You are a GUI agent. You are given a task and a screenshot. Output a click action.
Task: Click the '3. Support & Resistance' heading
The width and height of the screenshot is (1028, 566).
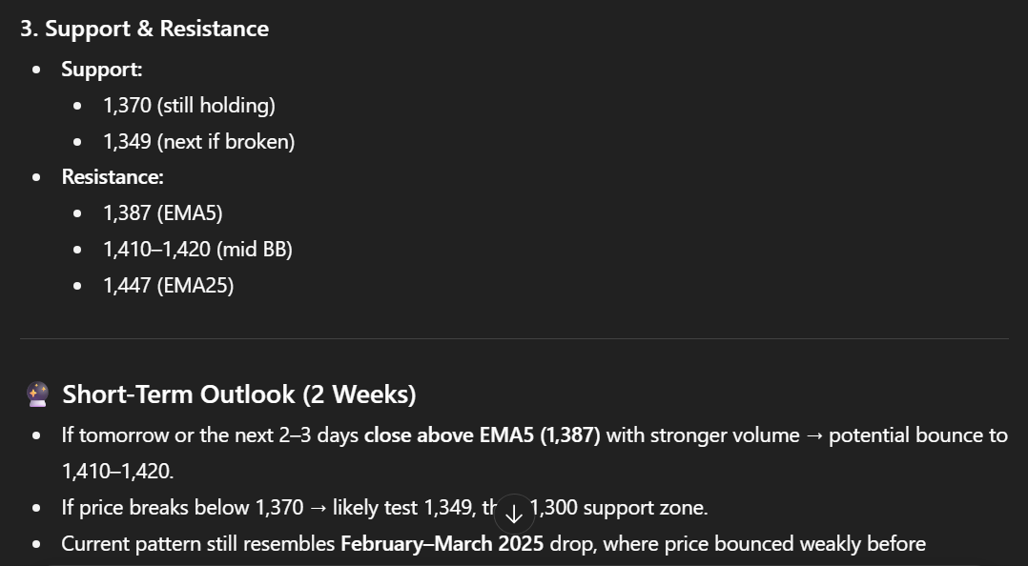[x=144, y=29]
